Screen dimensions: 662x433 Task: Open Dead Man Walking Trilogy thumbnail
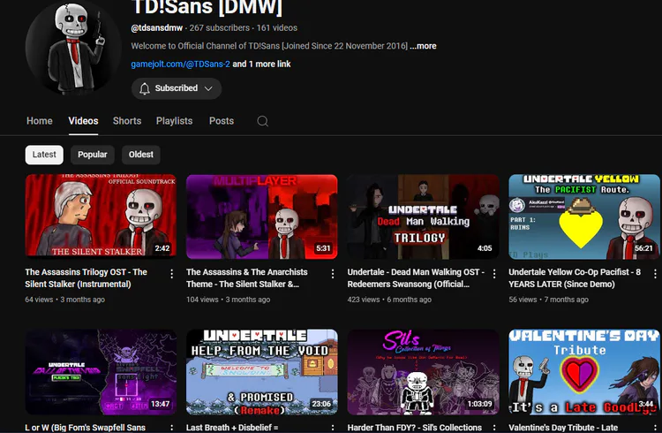coord(423,216)
